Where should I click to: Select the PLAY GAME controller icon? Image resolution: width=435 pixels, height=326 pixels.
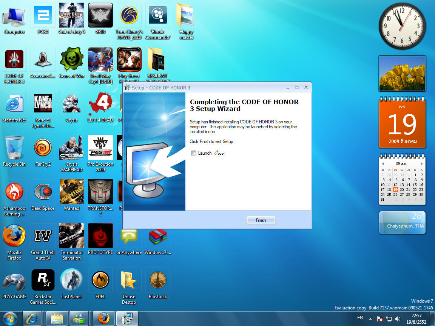point(14,284)
